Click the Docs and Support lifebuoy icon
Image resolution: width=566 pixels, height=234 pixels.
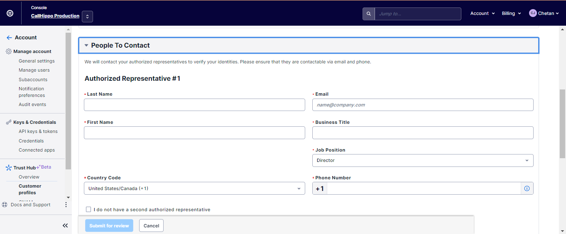point(5,205)
